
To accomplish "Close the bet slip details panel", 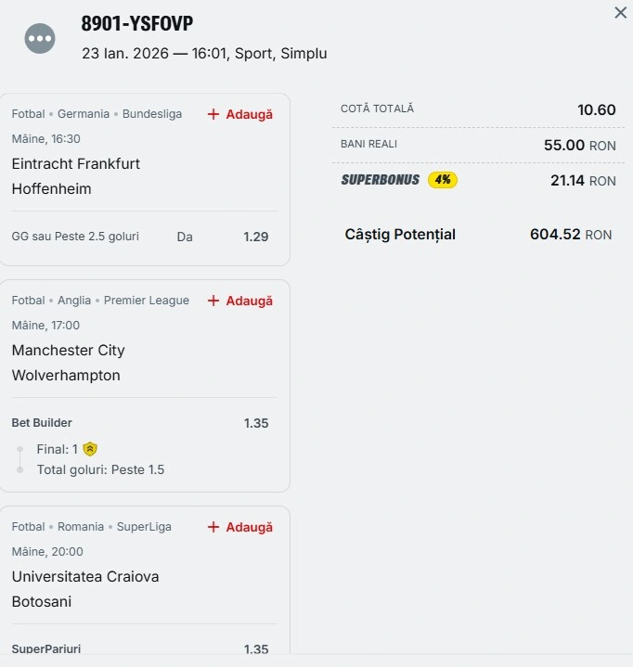I will [621, 13].
